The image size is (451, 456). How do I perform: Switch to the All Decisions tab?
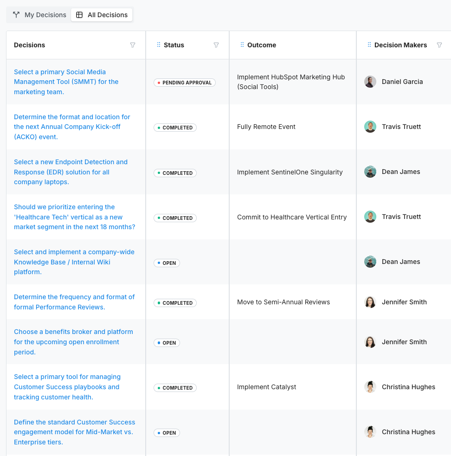pyautogui.click(x=102, y=14)
